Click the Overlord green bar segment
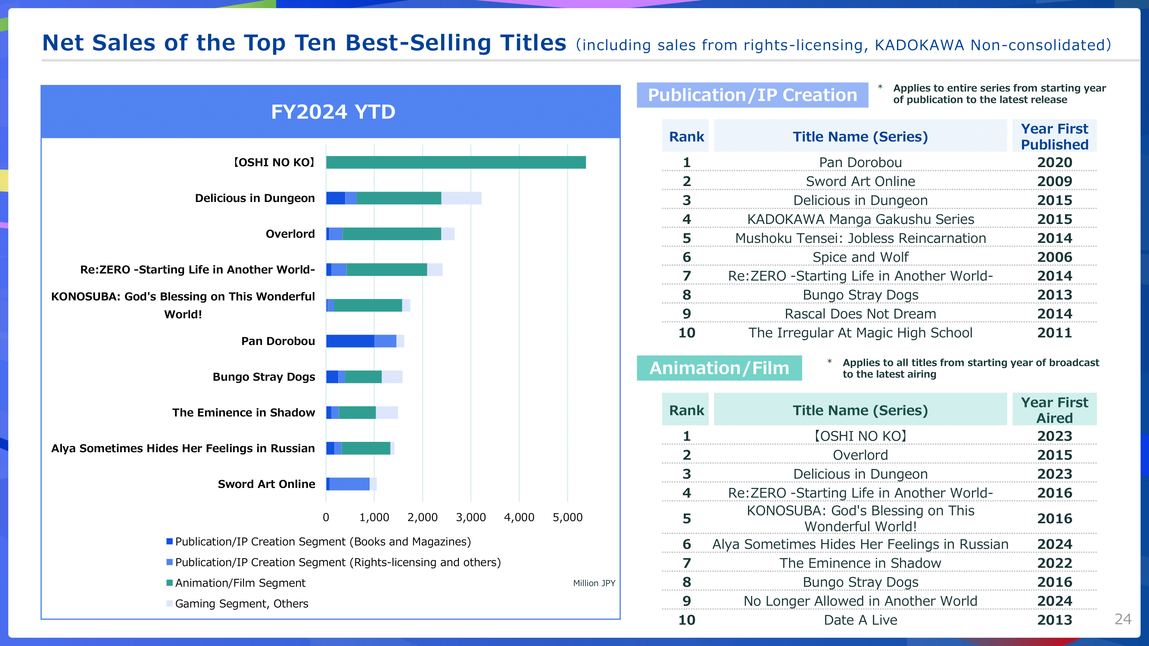This screenshot has height=646, width=1149. [392, 233]
